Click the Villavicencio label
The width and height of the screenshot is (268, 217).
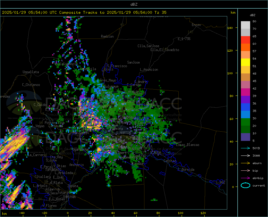pyautogui.click(x=66, y=64)
